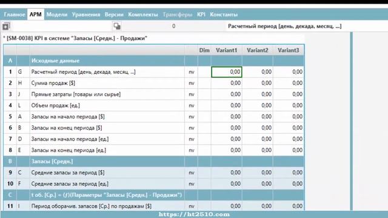
Task: Click row label Запасы на конец периода [$]
Action: tap(67, 128)
